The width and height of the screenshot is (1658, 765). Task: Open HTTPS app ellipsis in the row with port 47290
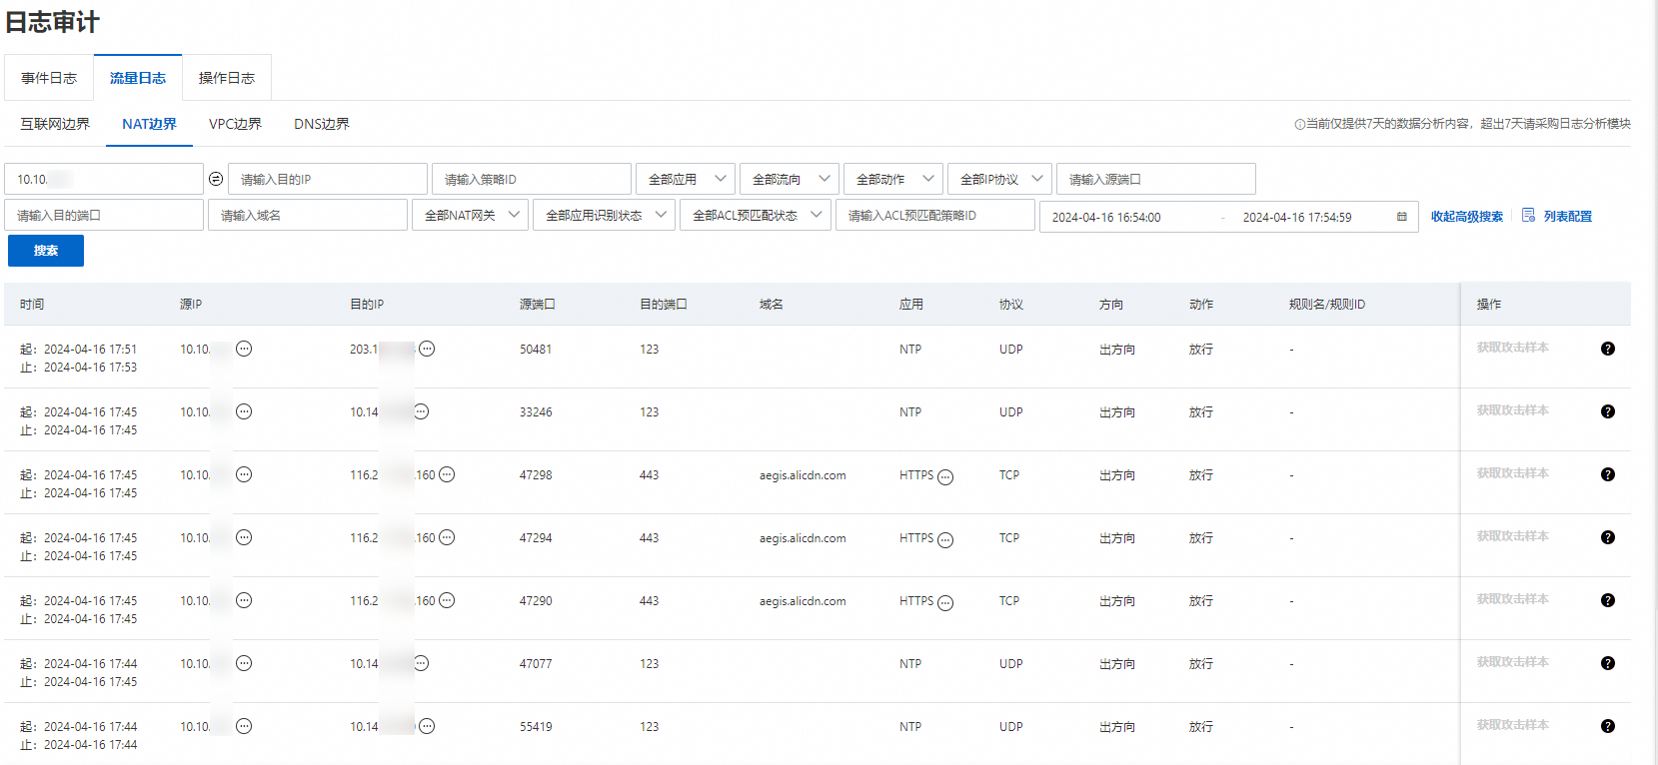click(945, 603)
